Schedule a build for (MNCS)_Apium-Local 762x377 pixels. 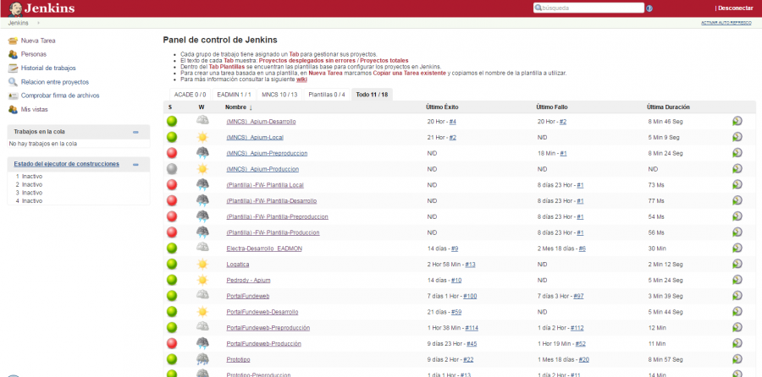tap(737, 137)
